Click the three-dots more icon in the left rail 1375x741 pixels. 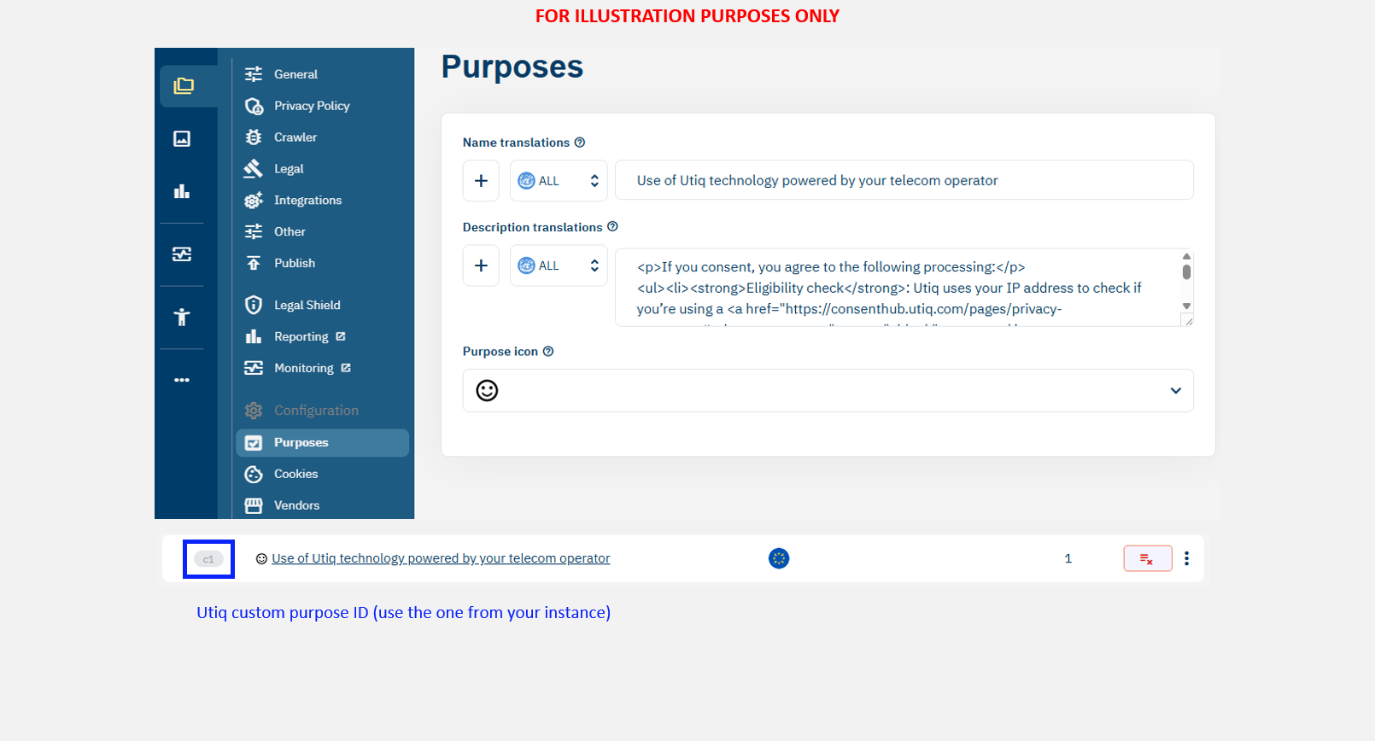[182, 380]
